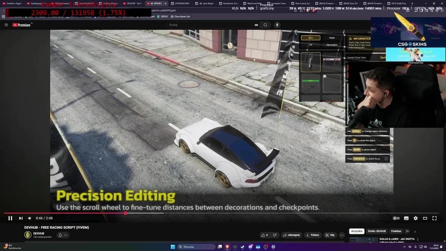Skip to the next video
This screenshot has width=446, height=251.
(x=21, y=218)
